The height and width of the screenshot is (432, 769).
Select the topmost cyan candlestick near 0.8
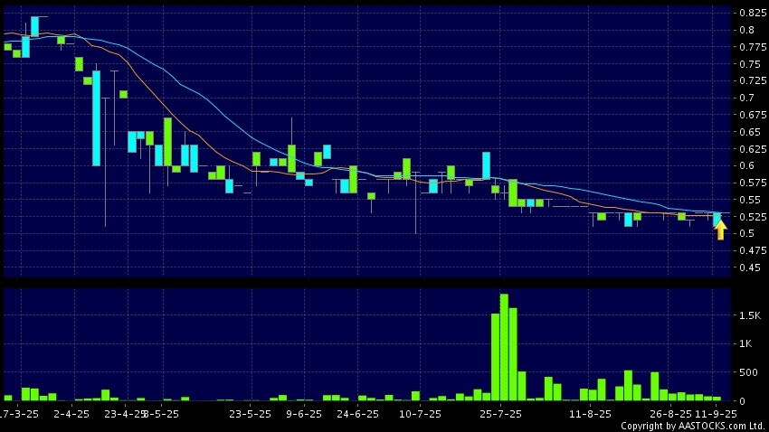(34, 26)
